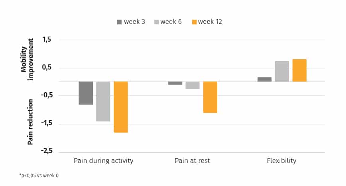Select the "week 12" legend label

(x=210, y=22)
